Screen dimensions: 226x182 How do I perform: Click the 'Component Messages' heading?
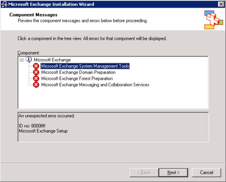pos(33,15)
